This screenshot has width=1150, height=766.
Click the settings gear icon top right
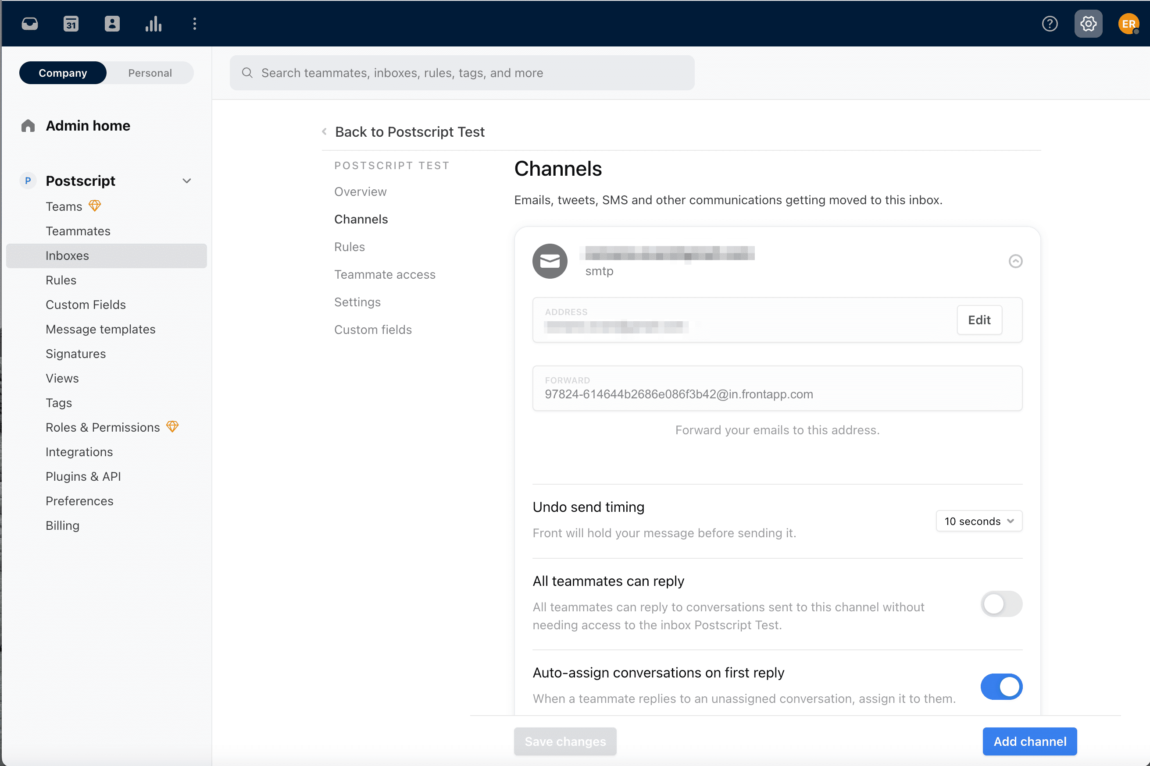coord(1089,24)
